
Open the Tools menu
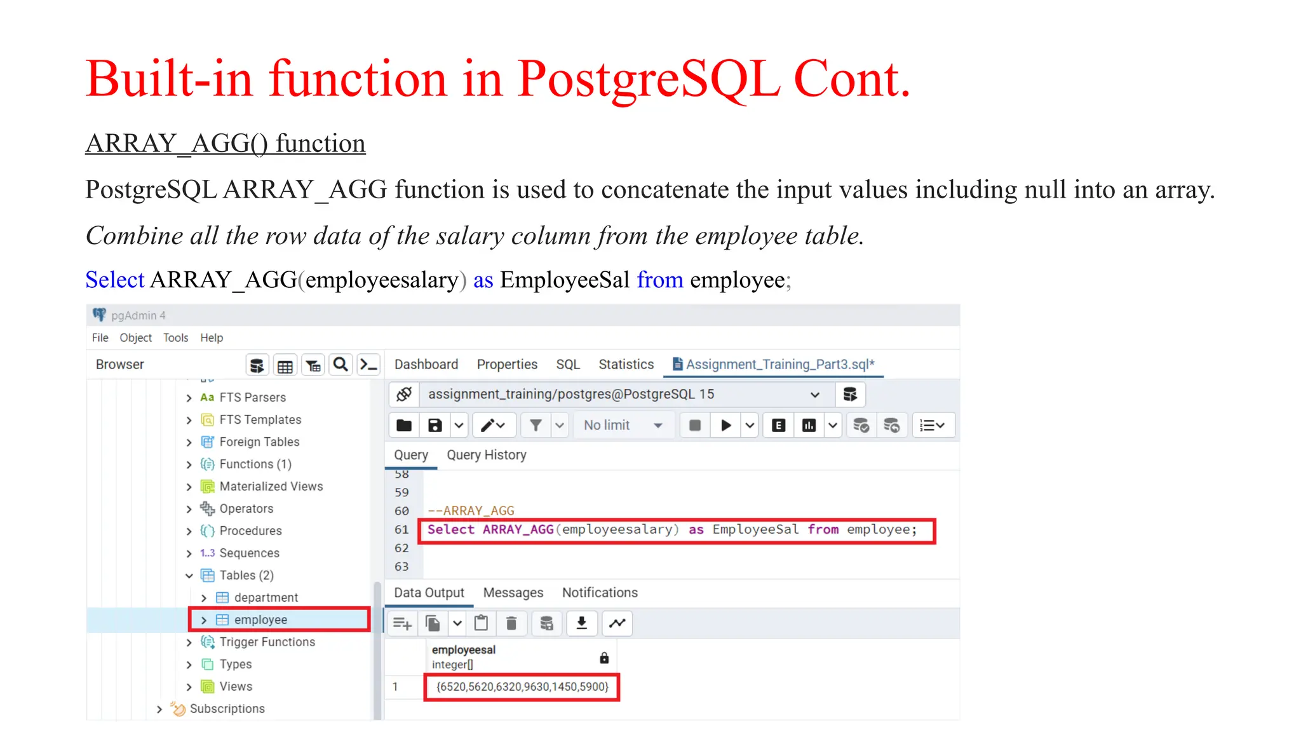[176, 338]
